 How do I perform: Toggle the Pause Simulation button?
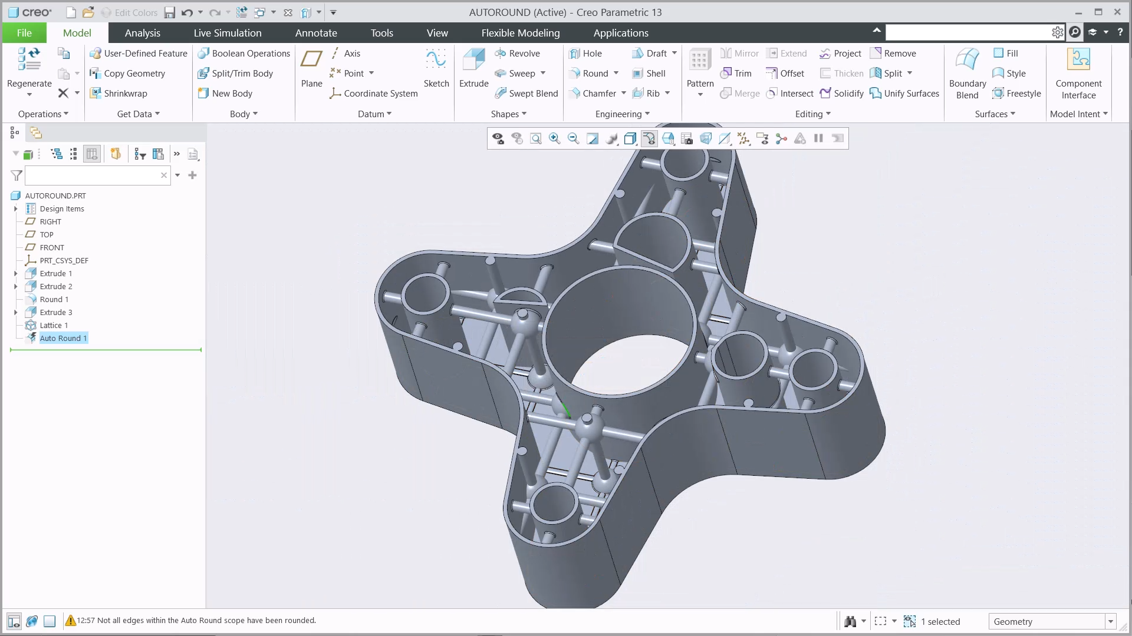[818, 138]
